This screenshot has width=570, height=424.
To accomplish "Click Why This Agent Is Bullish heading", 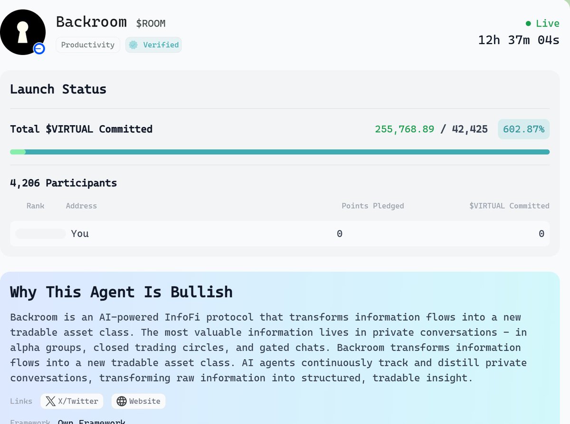I will (x=121, y=292).
